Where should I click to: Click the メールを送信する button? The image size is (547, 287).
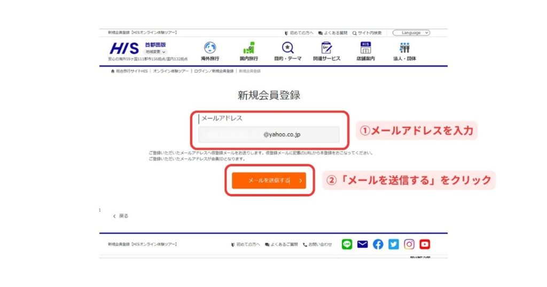(x=269, y=180)
